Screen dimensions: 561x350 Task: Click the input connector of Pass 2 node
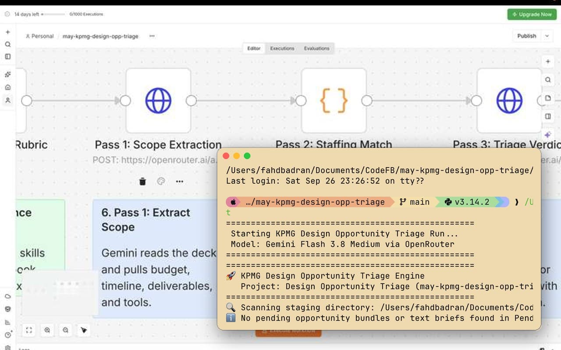301,101
